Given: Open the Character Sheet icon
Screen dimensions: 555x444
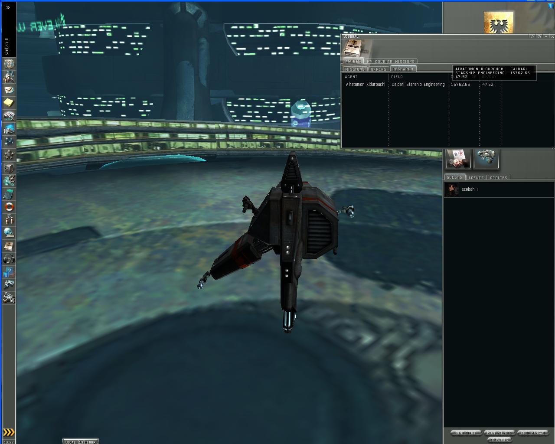Looking at the screenshot, I should click(9, 64).
